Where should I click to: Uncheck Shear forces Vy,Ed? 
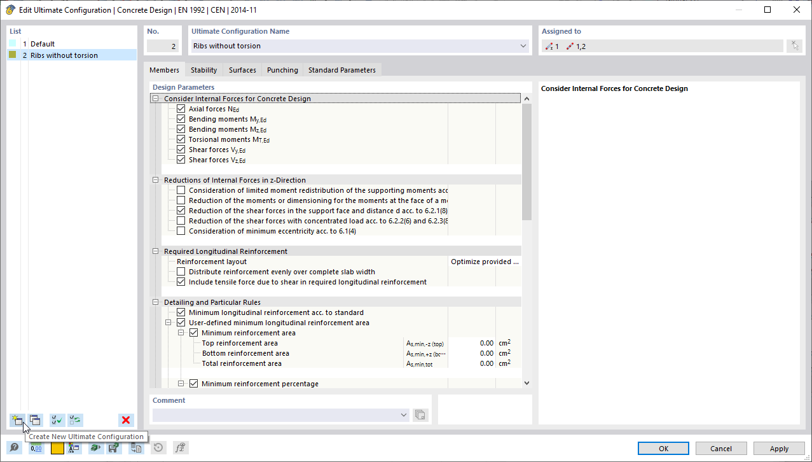point(181,150)
